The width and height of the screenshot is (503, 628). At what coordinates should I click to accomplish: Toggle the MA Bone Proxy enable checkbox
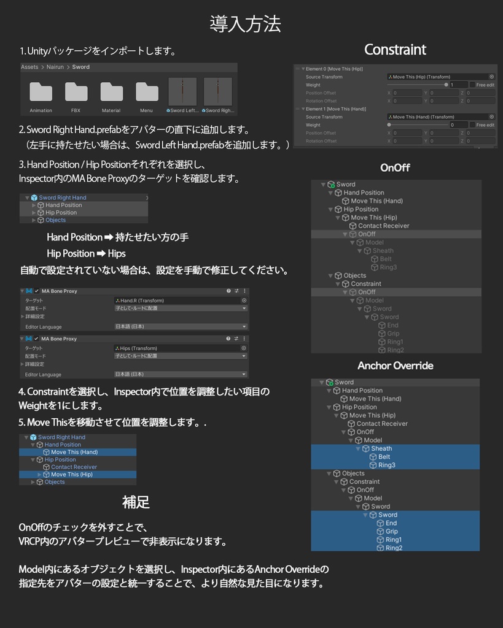click(x=36, y=291)
